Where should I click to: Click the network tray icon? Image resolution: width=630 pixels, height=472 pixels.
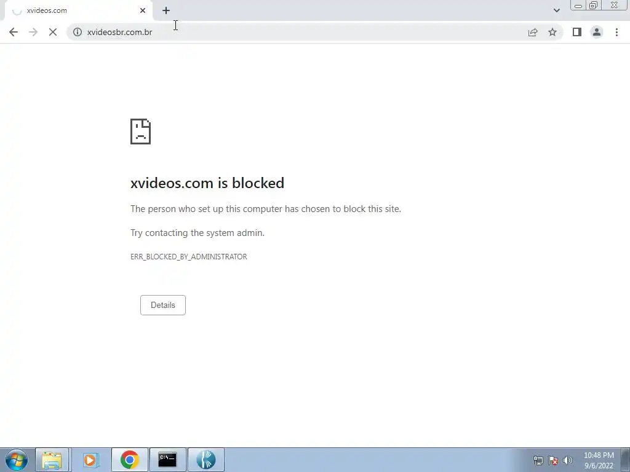coord(538,460)
